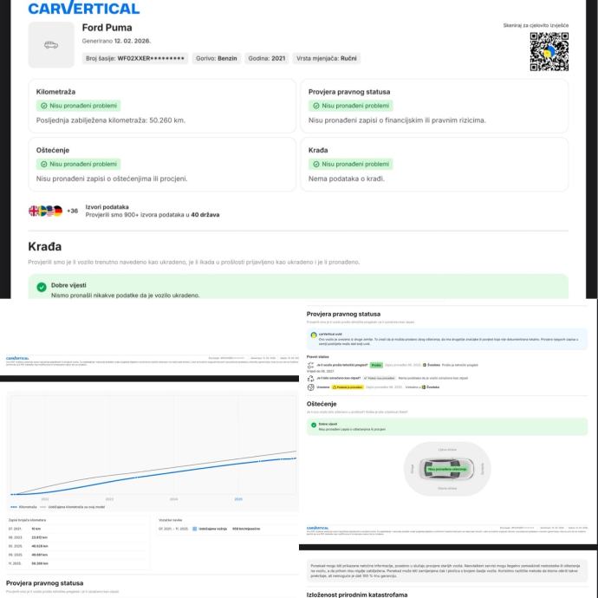Click the technical inspection row icon
Viewport: 598px width, 598px height.
[x=310, y=365]
